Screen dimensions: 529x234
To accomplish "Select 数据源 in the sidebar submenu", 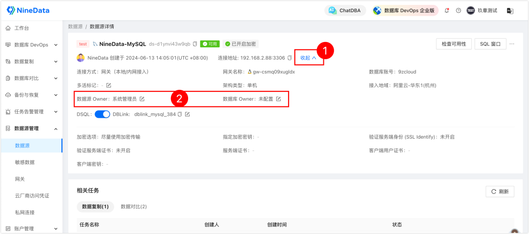I will (31, 146).
